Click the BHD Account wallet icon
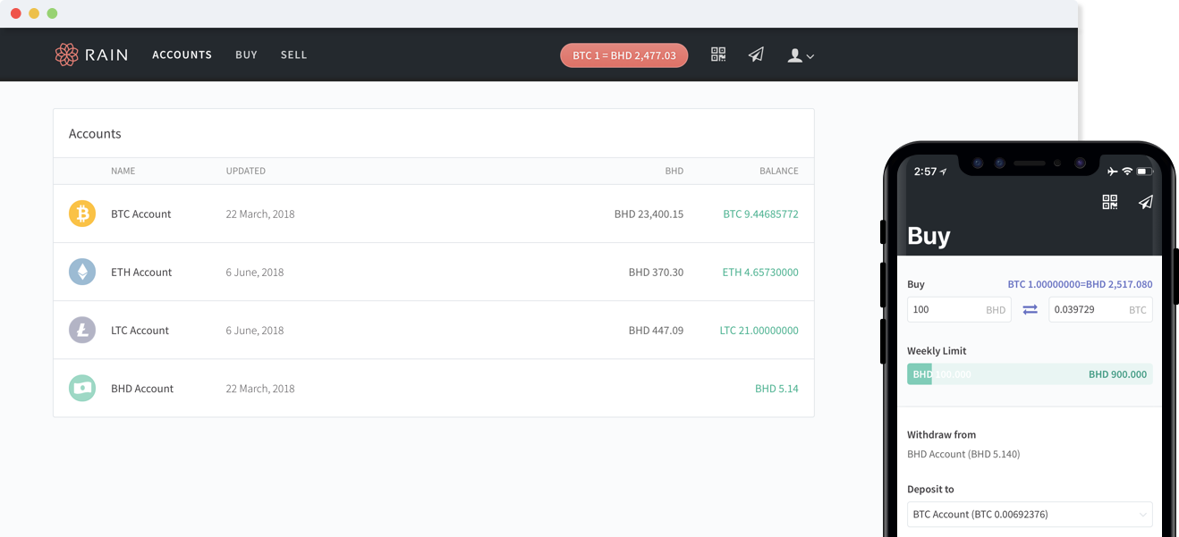The width and height of the screenshot is (1179, 537). pyautogui.click(x=81, y=388)
